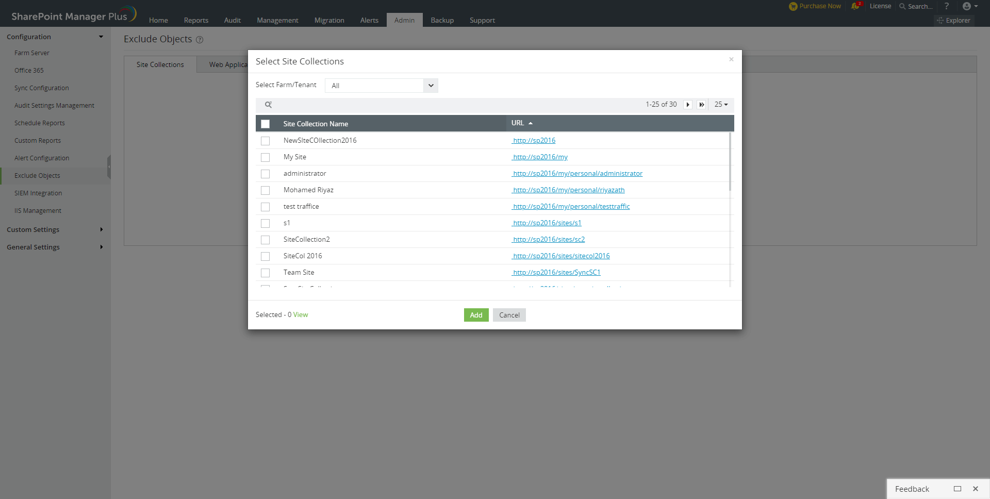Click the search icon in the site collections list
Screen dimensions: 990x499
(x=268, y=105)
